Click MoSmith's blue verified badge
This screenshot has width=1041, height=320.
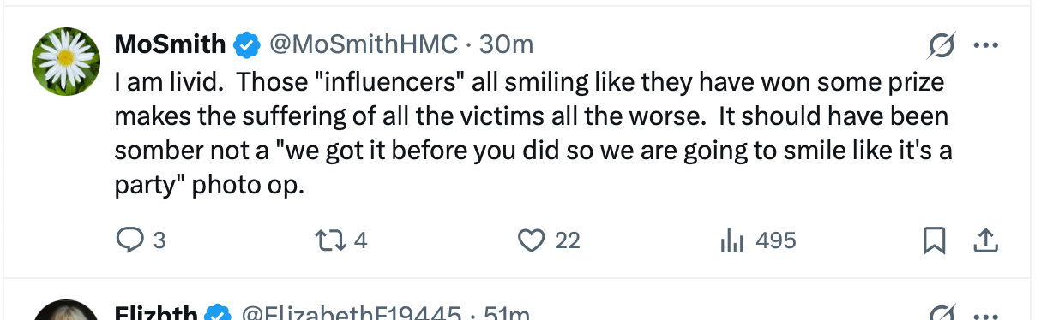pos(247,44)
